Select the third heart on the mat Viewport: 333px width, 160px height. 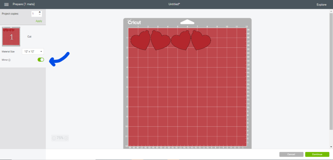click(x=180, y=41)
